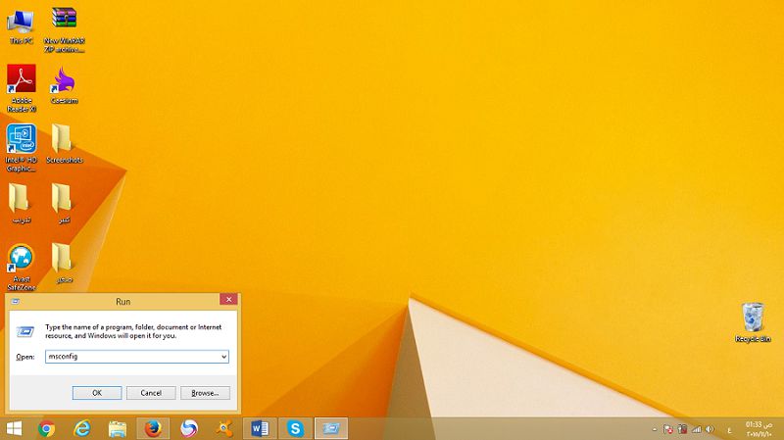Open the clock and date in tray
784x440 pixels.
point(759,429)
